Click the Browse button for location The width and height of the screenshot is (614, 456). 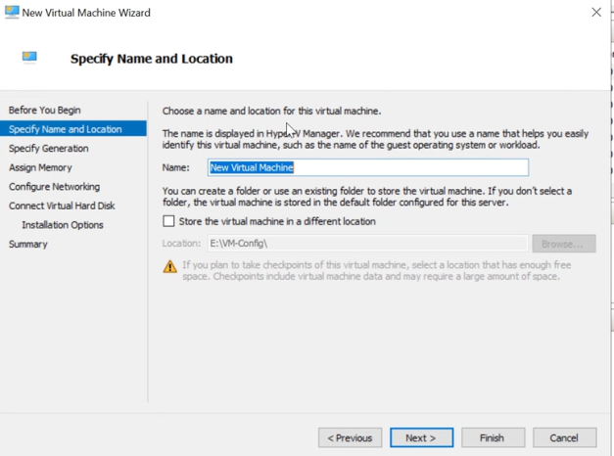563,244
